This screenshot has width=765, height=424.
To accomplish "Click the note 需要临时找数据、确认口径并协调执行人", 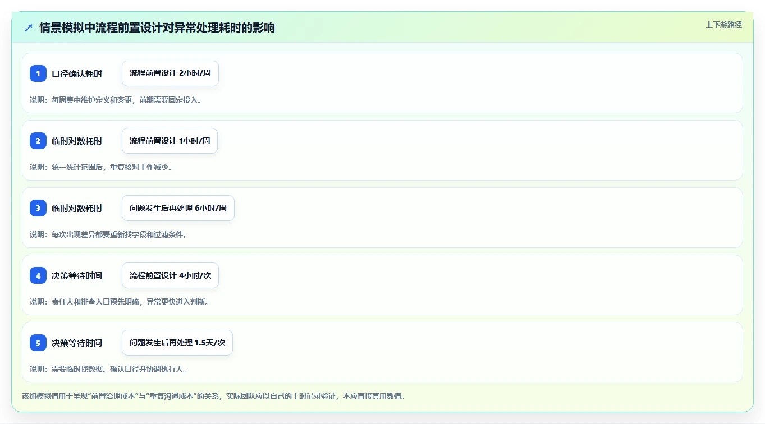I will tap(108, 369).
